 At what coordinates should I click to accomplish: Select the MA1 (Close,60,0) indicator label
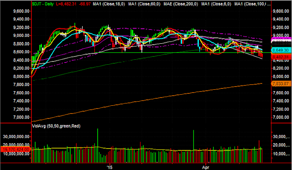[x=144, y=4]
